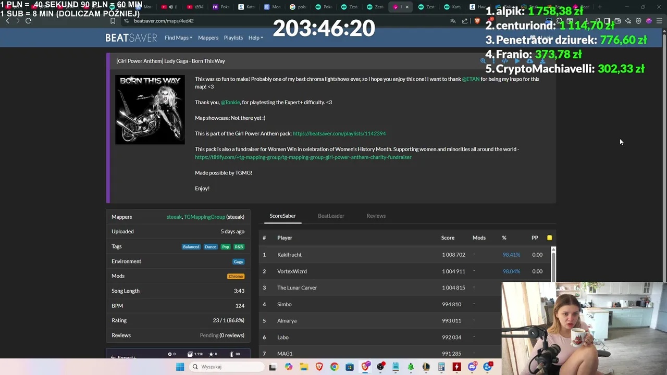Click the translate page icon
Screen dimensions: 667x375
click(x=453, y=21)
